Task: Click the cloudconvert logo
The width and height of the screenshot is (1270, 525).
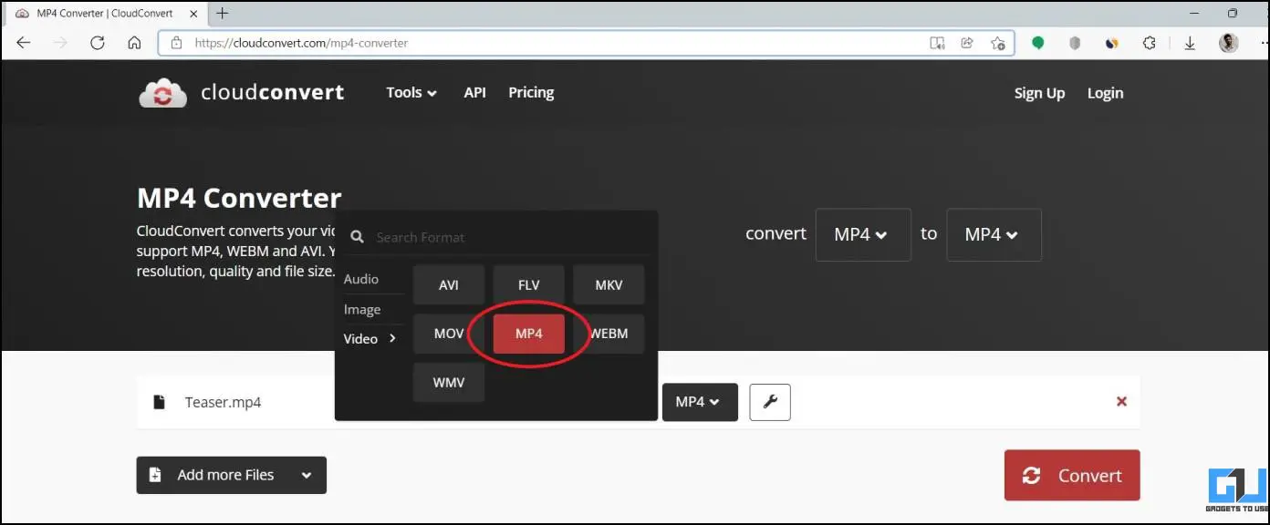Action: 241,91
